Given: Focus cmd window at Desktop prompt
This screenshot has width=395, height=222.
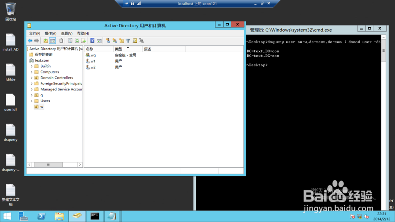Looking at the screenshot, I should (258, 65).
